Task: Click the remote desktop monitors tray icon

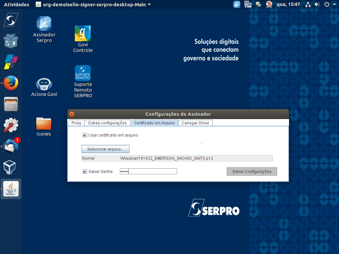Action: [x=248, y=4]
